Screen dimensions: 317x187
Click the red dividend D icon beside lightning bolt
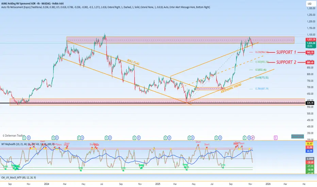(x=249, y=137)
